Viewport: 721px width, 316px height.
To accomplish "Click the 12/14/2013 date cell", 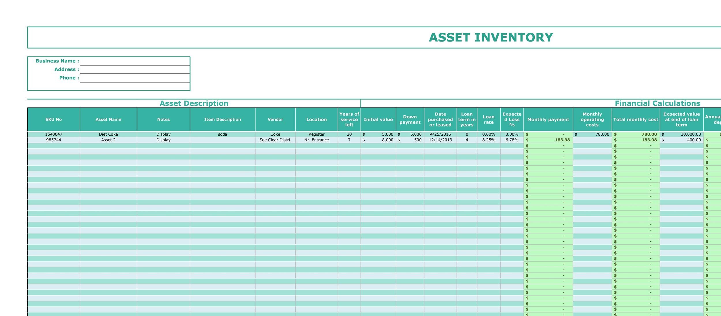I will click(440, 140).
